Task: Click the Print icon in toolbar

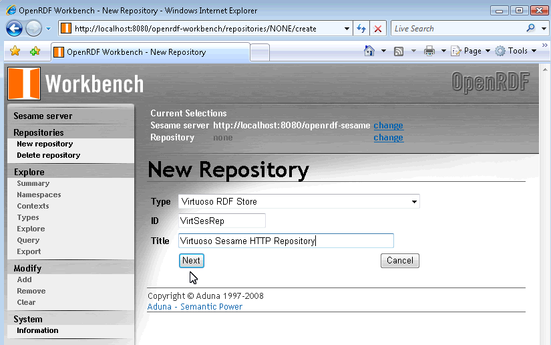Action: click(x=429, y=51)
